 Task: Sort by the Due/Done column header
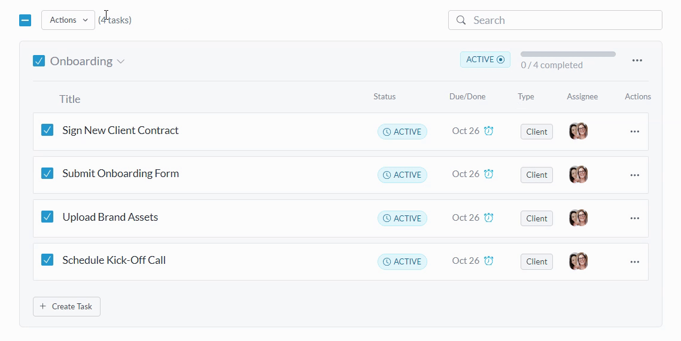pyautogui.click(x=467, y=96)
